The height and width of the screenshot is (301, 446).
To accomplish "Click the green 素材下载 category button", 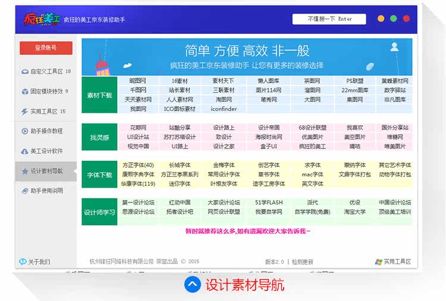I will (99, 95).
